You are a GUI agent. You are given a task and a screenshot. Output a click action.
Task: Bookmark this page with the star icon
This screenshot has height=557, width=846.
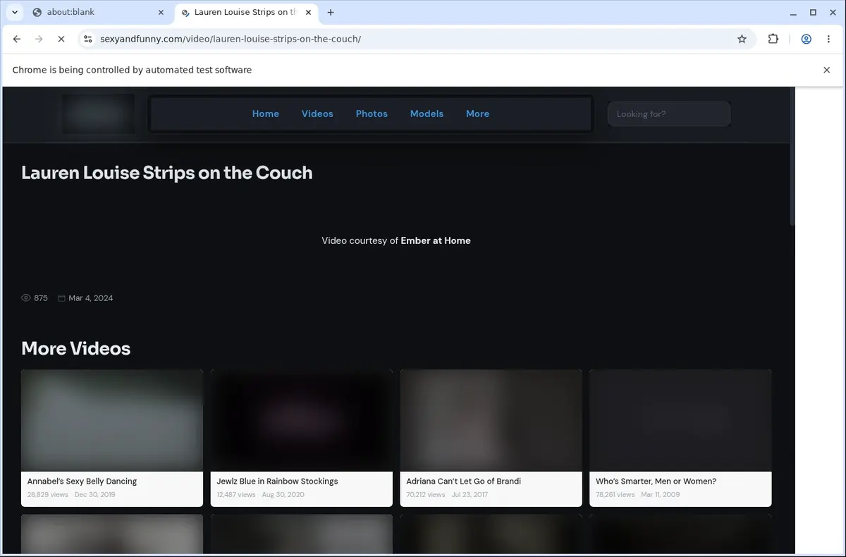point(742,39)
